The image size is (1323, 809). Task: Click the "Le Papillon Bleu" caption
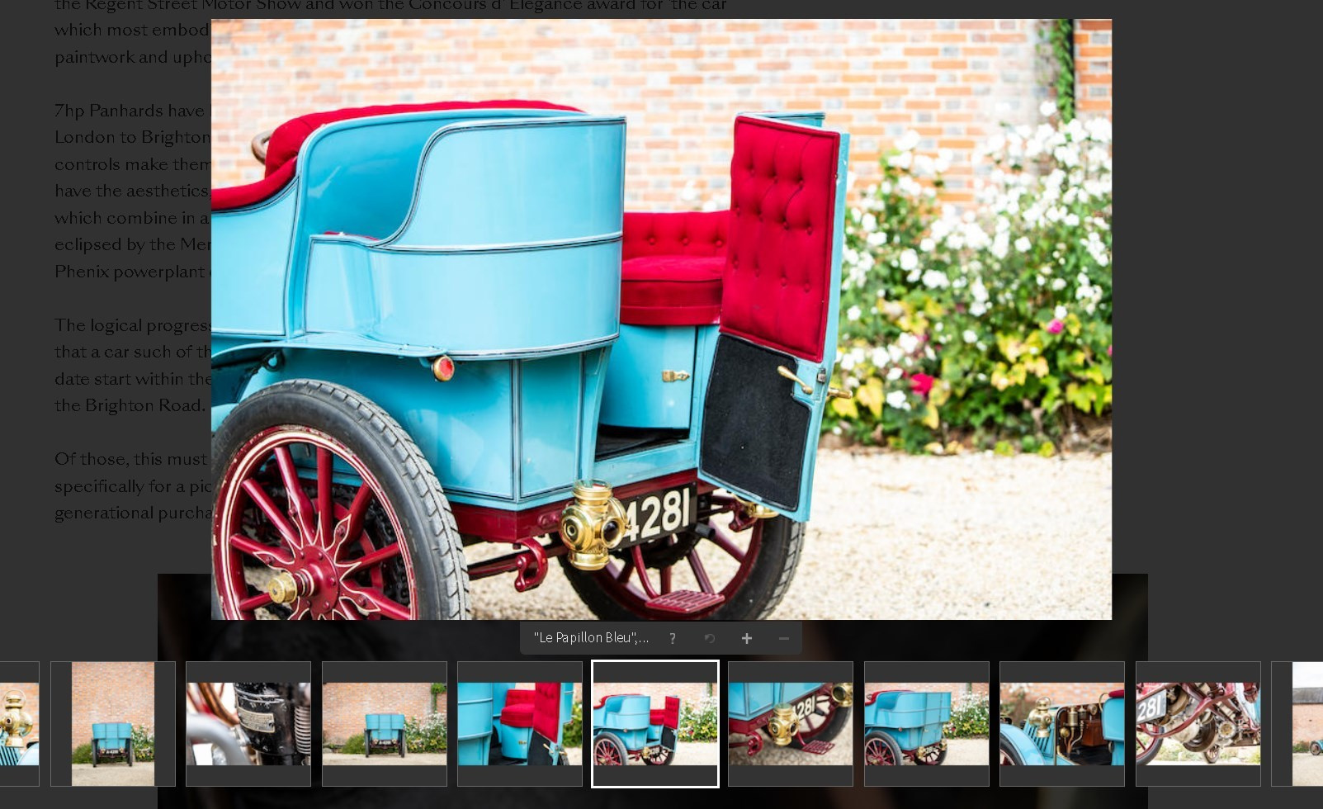pyautogui.click(x=591, y=637)
